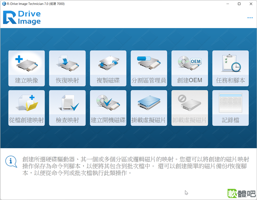Open the 建立映像 (Create Image) tool
Image resolution: width=257 pixels, height=200 pixels.
(27, 68)
